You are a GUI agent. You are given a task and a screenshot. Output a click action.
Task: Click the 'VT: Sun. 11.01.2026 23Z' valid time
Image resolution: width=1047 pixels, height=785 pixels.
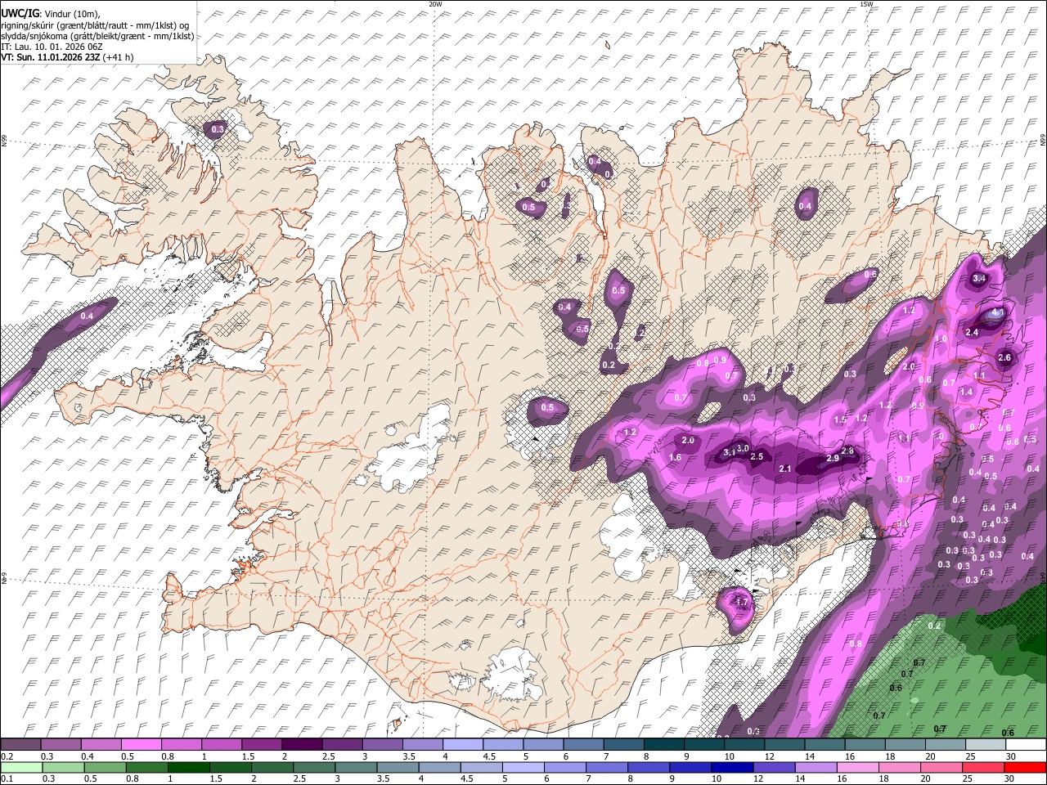click(x=51, y=57)
